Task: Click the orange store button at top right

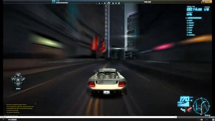Action: [206, 2]
